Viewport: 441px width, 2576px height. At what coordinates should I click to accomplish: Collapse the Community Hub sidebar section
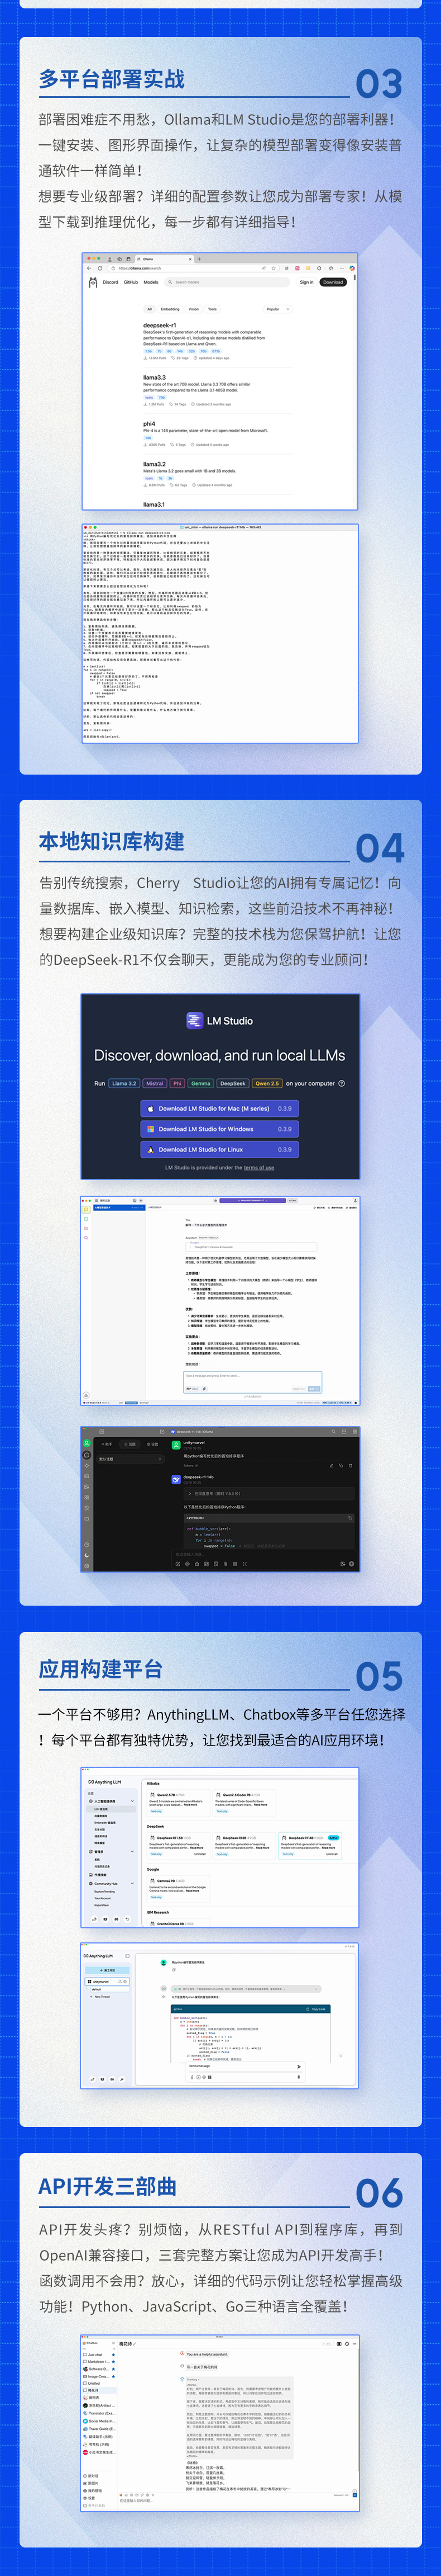point(133,1884)
